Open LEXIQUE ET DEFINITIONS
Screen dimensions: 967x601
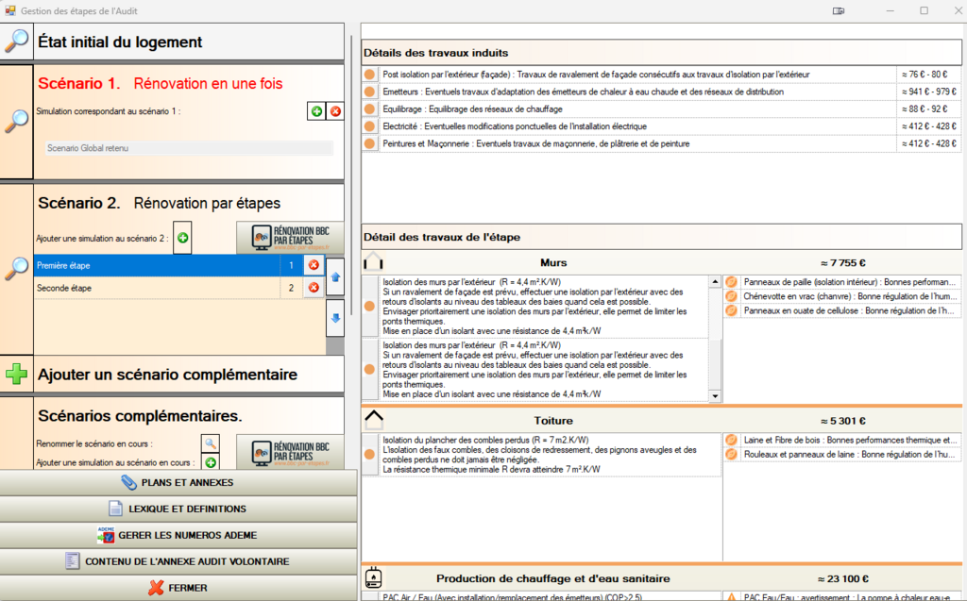click(178, 509)
